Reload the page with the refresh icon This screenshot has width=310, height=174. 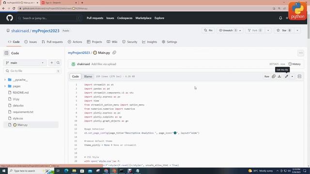14,8
